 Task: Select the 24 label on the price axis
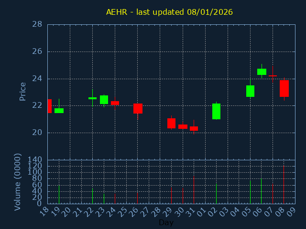37,79
